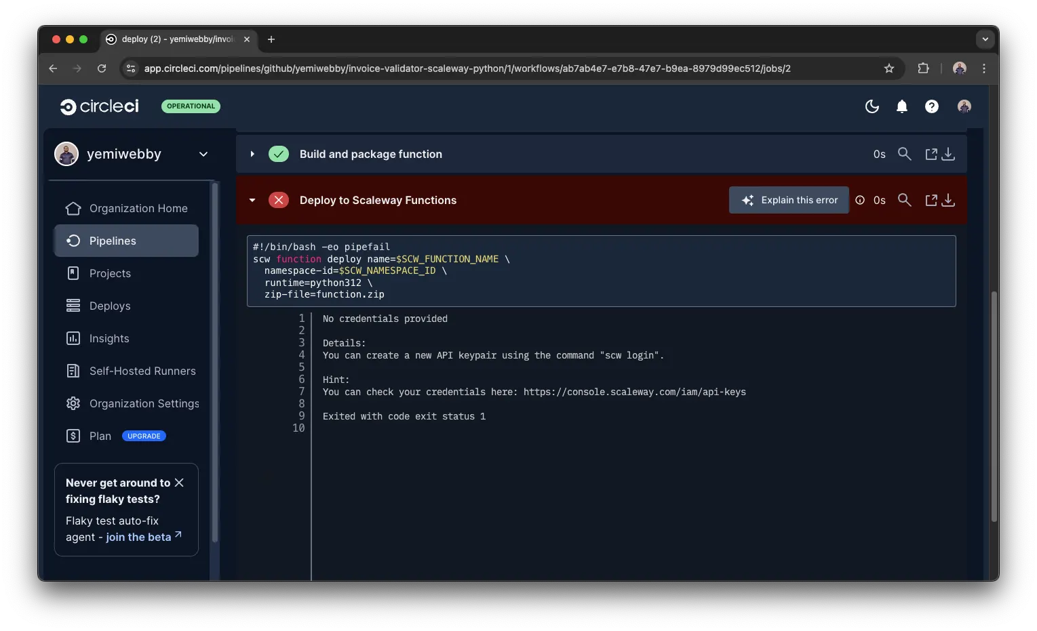
Task: Click the CircleCI logo
Action: [x=100, y=106]
